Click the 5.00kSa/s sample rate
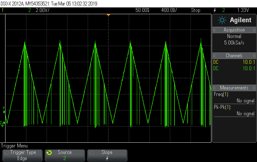The width and height of the screenshot is (257, 162). tap(234, 43)
